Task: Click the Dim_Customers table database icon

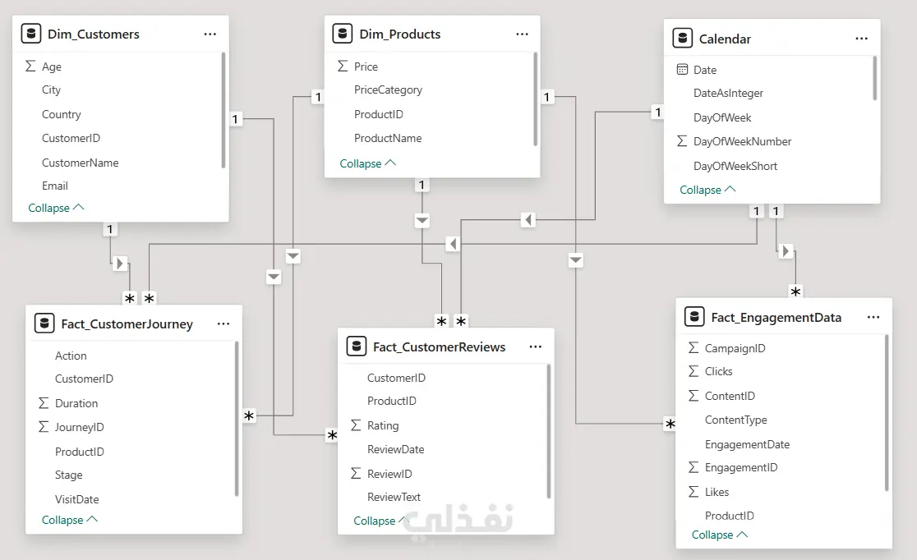Action: coord(32,34)
